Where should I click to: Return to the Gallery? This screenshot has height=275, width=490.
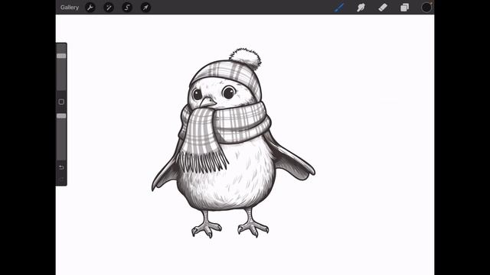tap(70, 8)
